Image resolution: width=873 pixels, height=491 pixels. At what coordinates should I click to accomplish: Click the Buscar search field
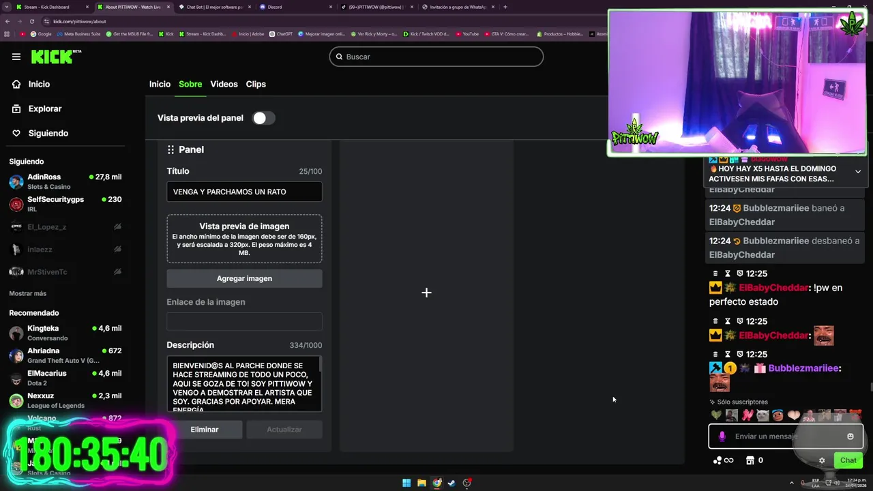436,57
